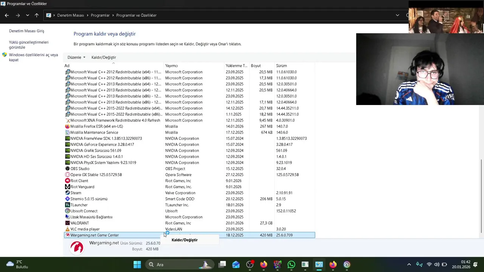Screen dimensions: 484x272
Task: Open Yüklü güncelleştirmeleri görüntüle link
Action: [29, 45]
